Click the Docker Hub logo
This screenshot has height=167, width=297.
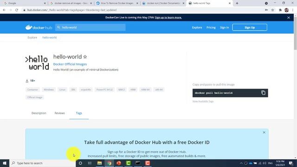pyautogui.click(x=39, y=27)
